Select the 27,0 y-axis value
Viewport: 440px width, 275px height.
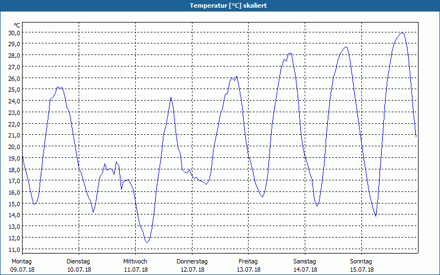[x=14, y=67]
